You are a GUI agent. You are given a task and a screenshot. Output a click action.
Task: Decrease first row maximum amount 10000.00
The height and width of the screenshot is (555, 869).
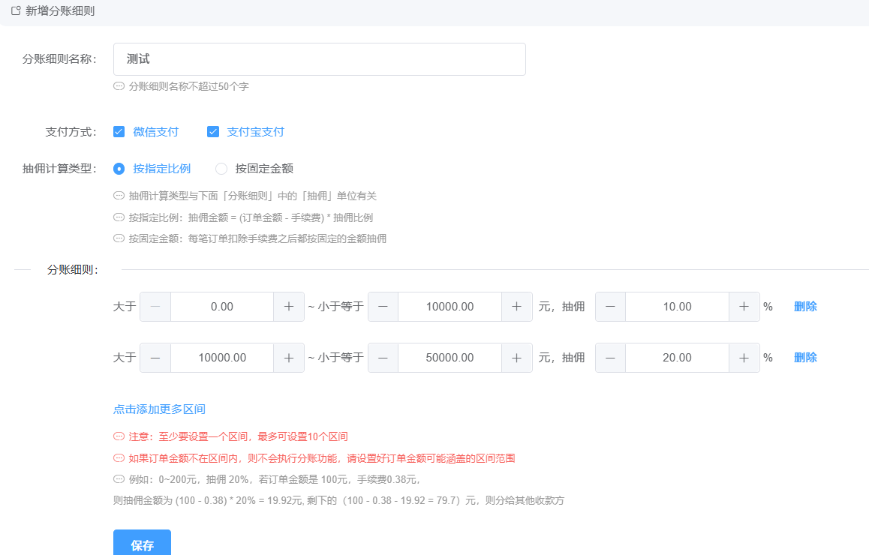point(383,307)
